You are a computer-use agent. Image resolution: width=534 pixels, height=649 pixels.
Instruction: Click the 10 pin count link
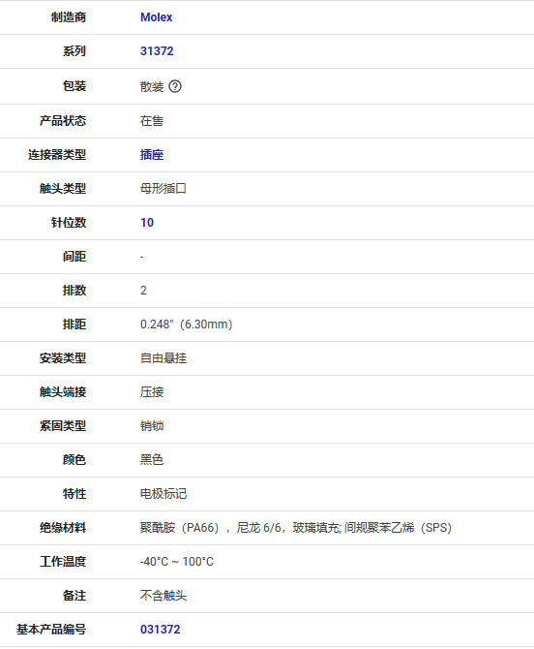tap(147, 223)
